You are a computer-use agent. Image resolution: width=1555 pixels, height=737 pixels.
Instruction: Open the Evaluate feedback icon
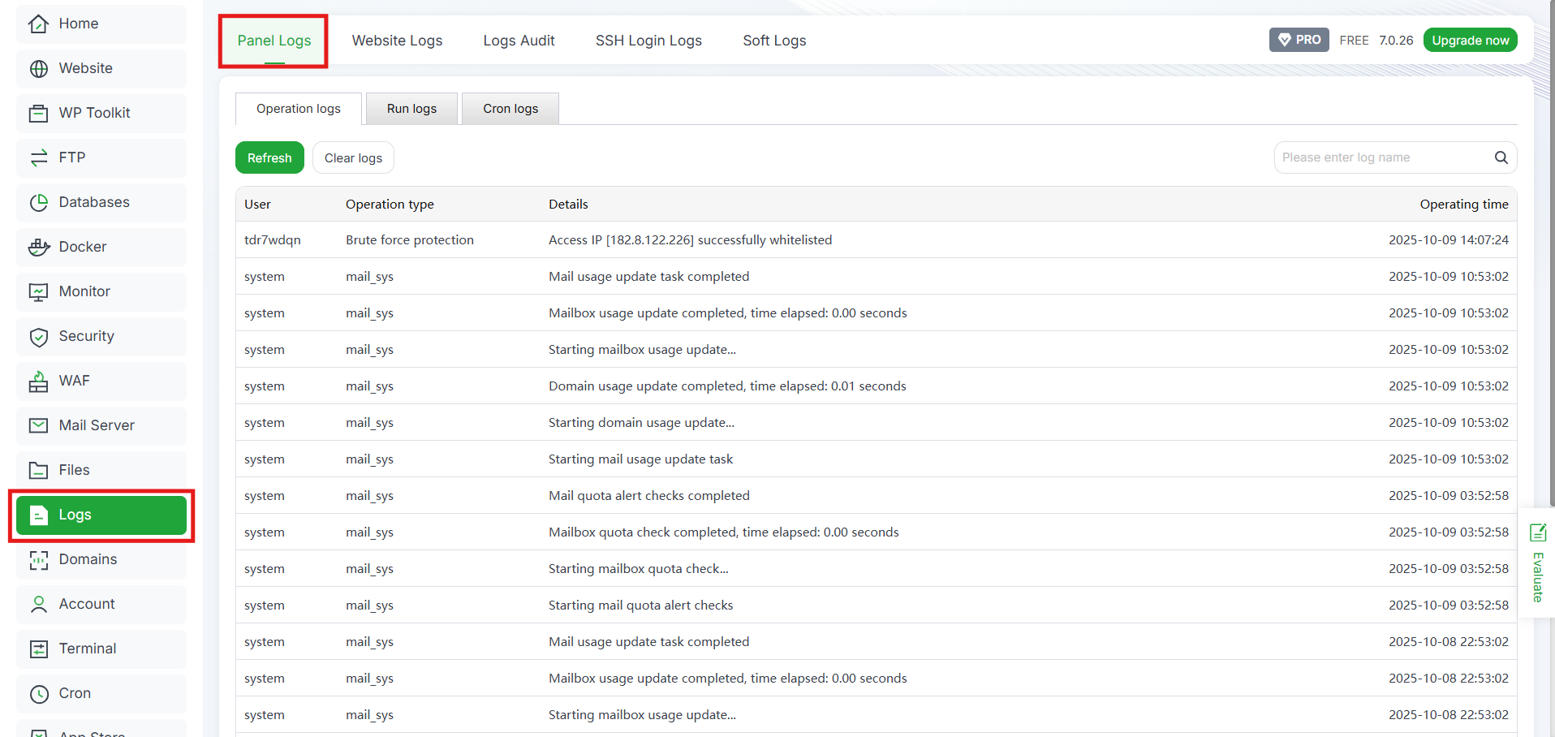coord(1537,532)
